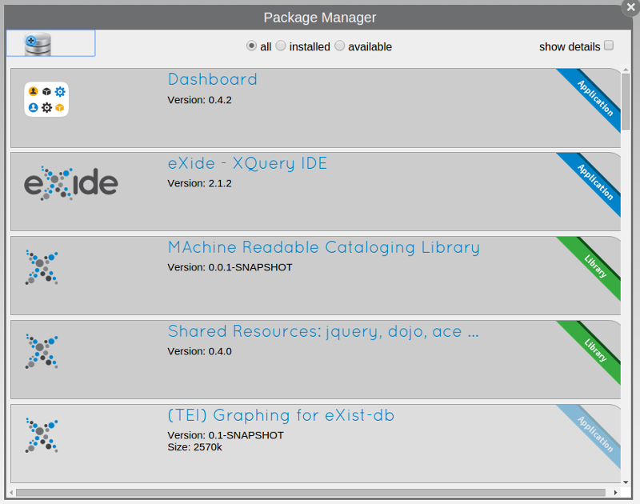Screen dimensions: 640x504
Task: Open MAchine Readable Cataloging Library link
Action: pos(324,247)
